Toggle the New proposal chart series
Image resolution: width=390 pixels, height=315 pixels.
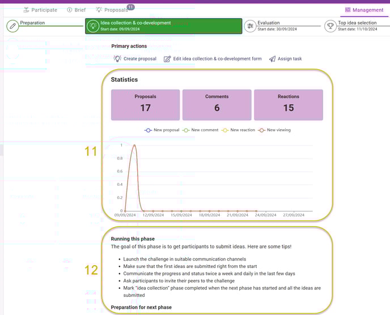coord(162,130)
